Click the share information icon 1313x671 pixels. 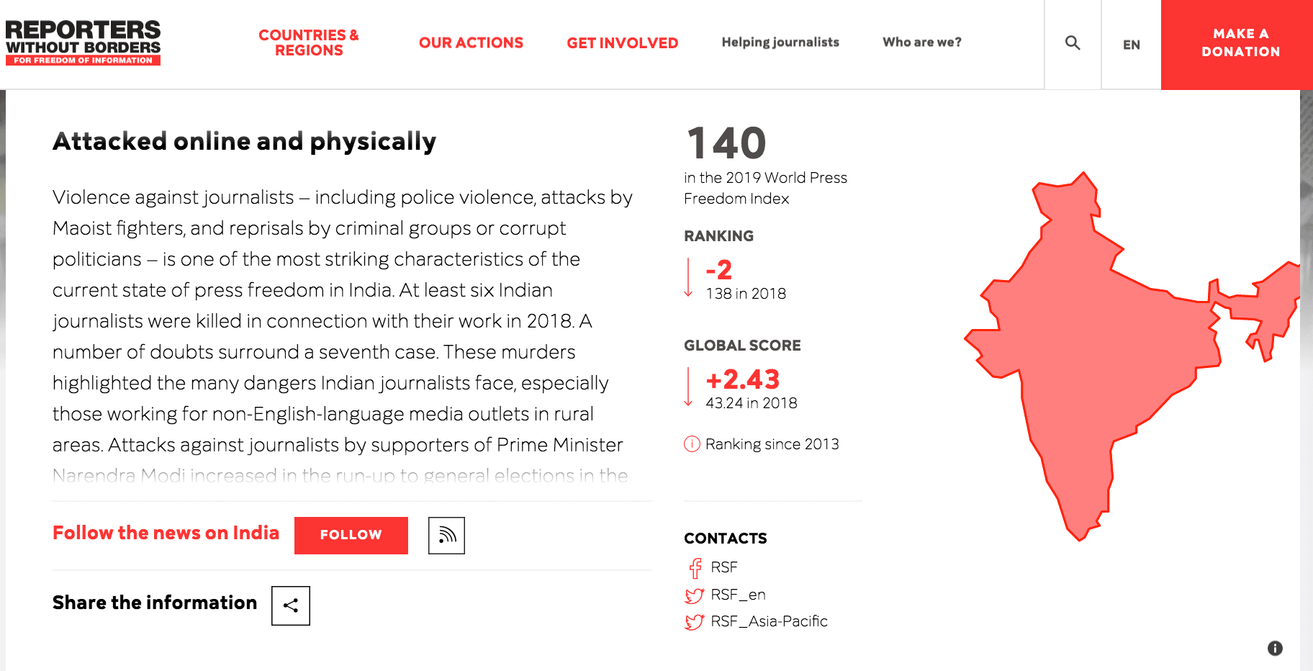(291, 605)
